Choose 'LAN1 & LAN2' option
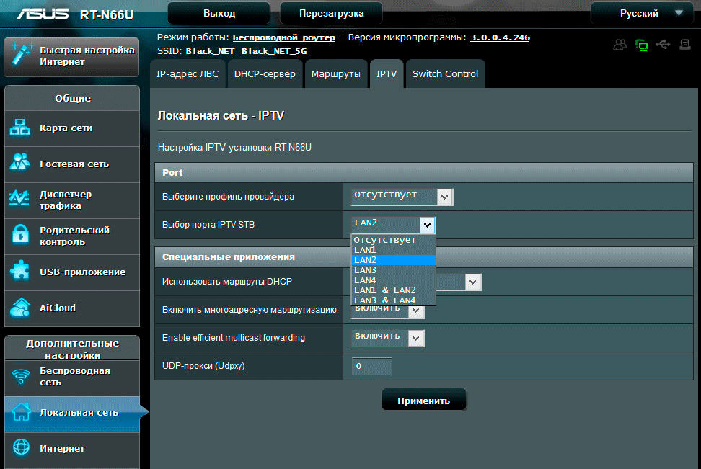The width and height of the screenshot is (701, 469). [394, 290]
